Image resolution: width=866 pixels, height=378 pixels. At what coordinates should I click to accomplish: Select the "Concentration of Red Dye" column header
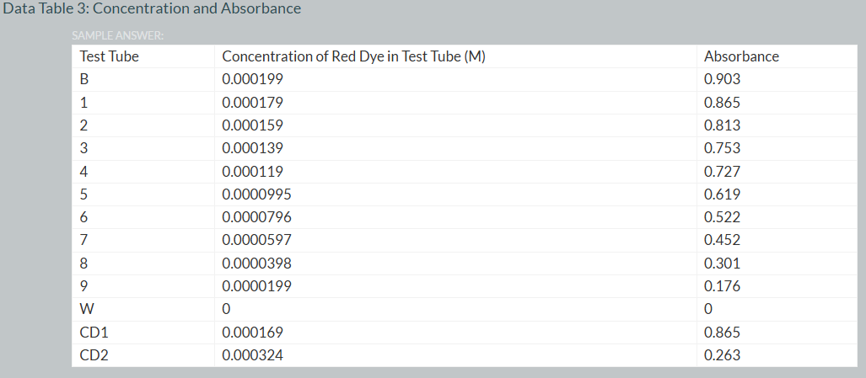[x=353, y=57]
